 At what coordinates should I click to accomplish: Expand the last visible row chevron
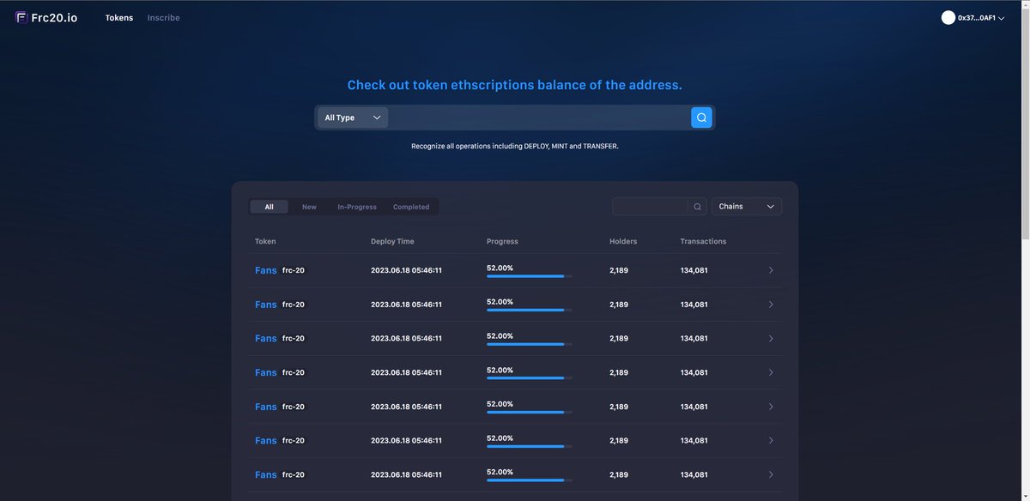tap(771, 474)
